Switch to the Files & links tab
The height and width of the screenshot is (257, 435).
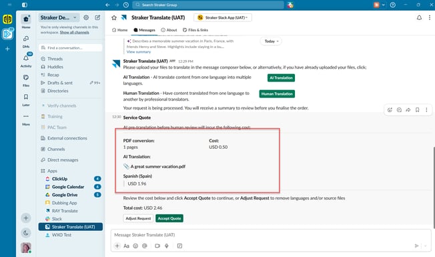coord(195,30)
